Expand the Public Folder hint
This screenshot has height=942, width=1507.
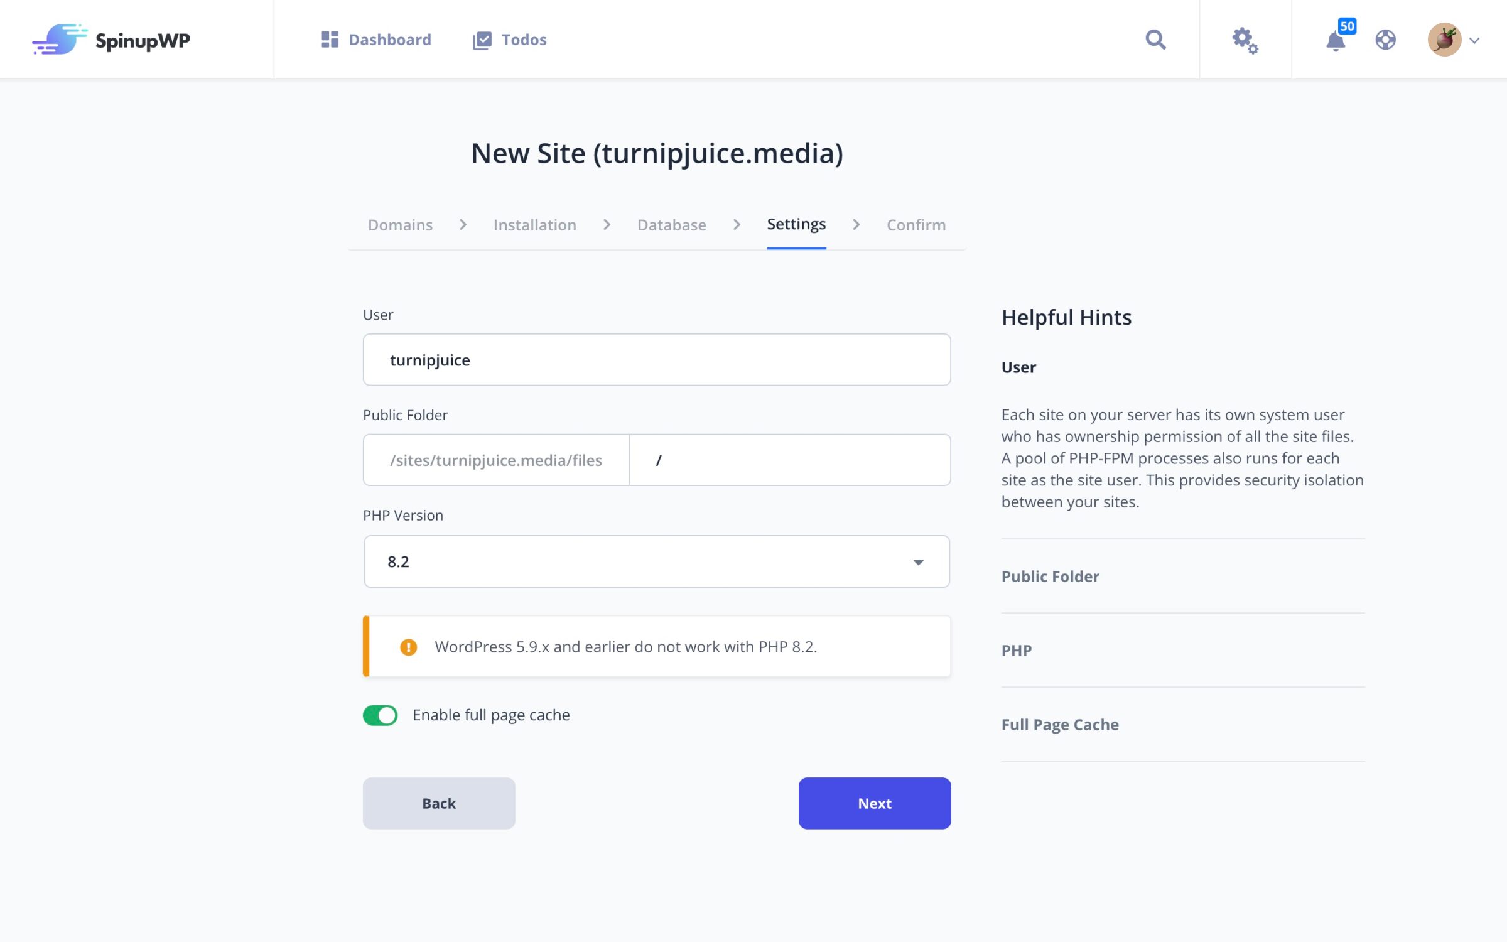coord(1050,576)
